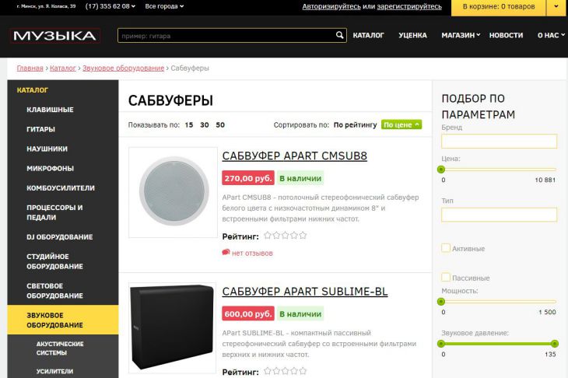Rate SUBLIME-BL with third star
Image resolution: width=568 pixels, height=378 pixels.
click(x=286, y=371)
